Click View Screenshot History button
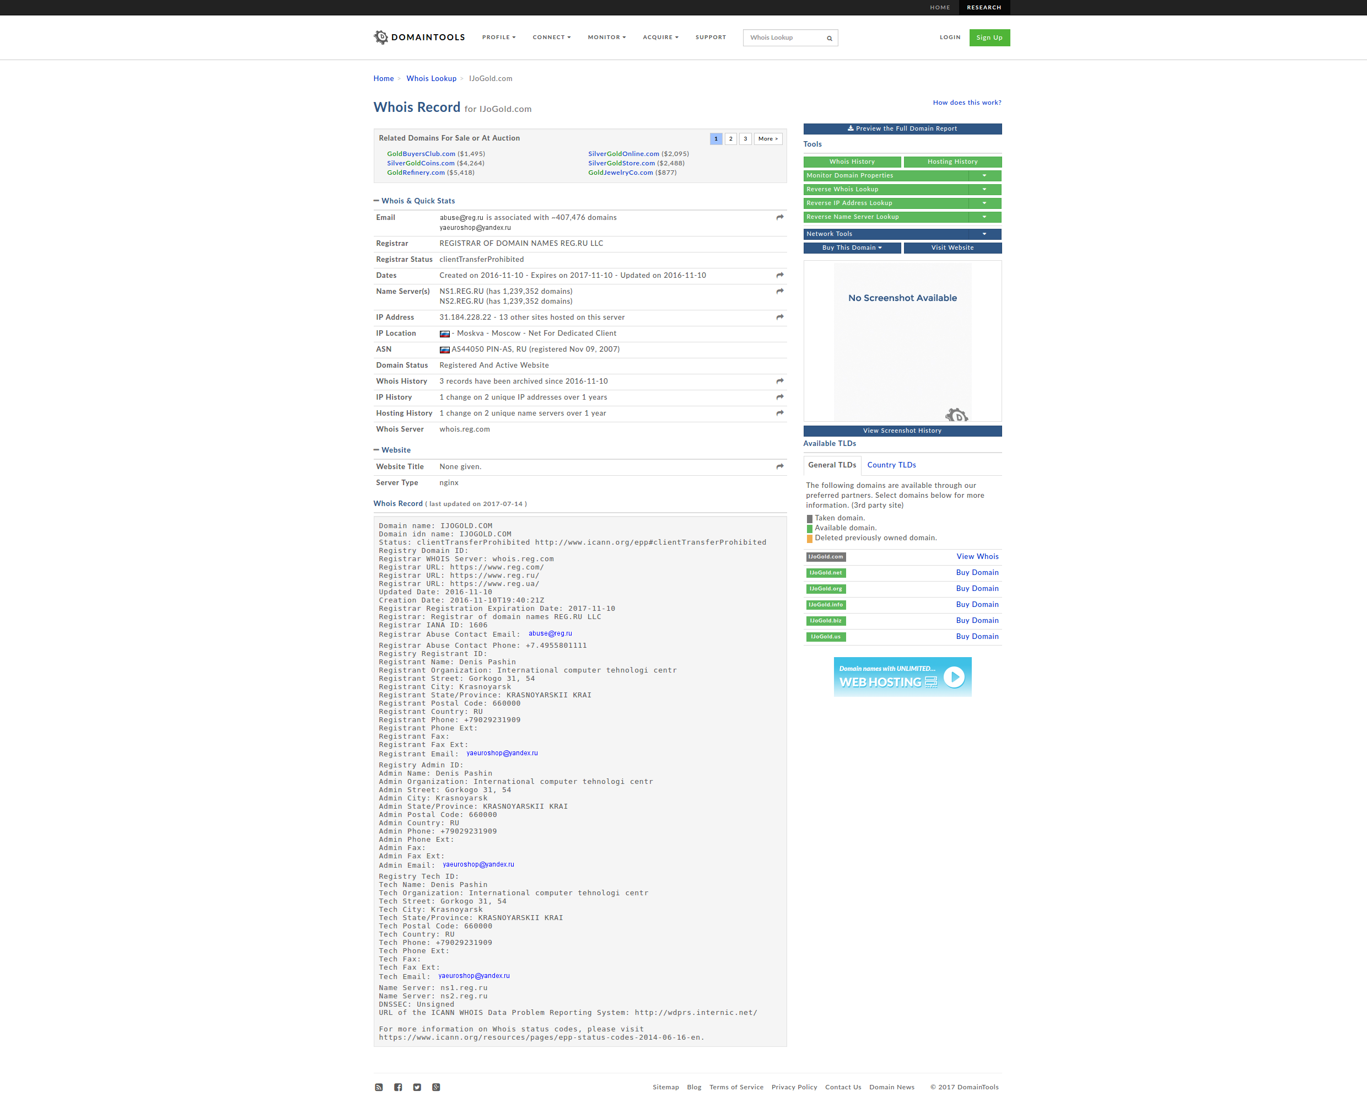The height and width of the screenshot is (1102, 1367). [x=902, y=431]
